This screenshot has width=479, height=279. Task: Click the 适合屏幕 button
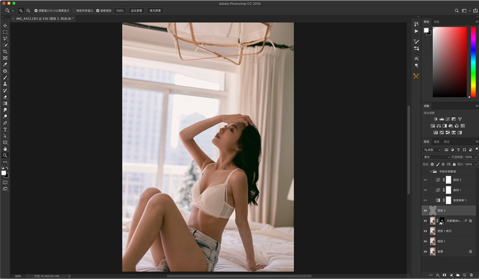136,11
